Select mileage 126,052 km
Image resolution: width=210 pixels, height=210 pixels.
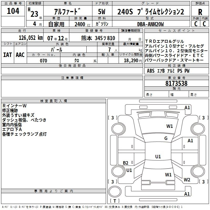coord(31,38)
